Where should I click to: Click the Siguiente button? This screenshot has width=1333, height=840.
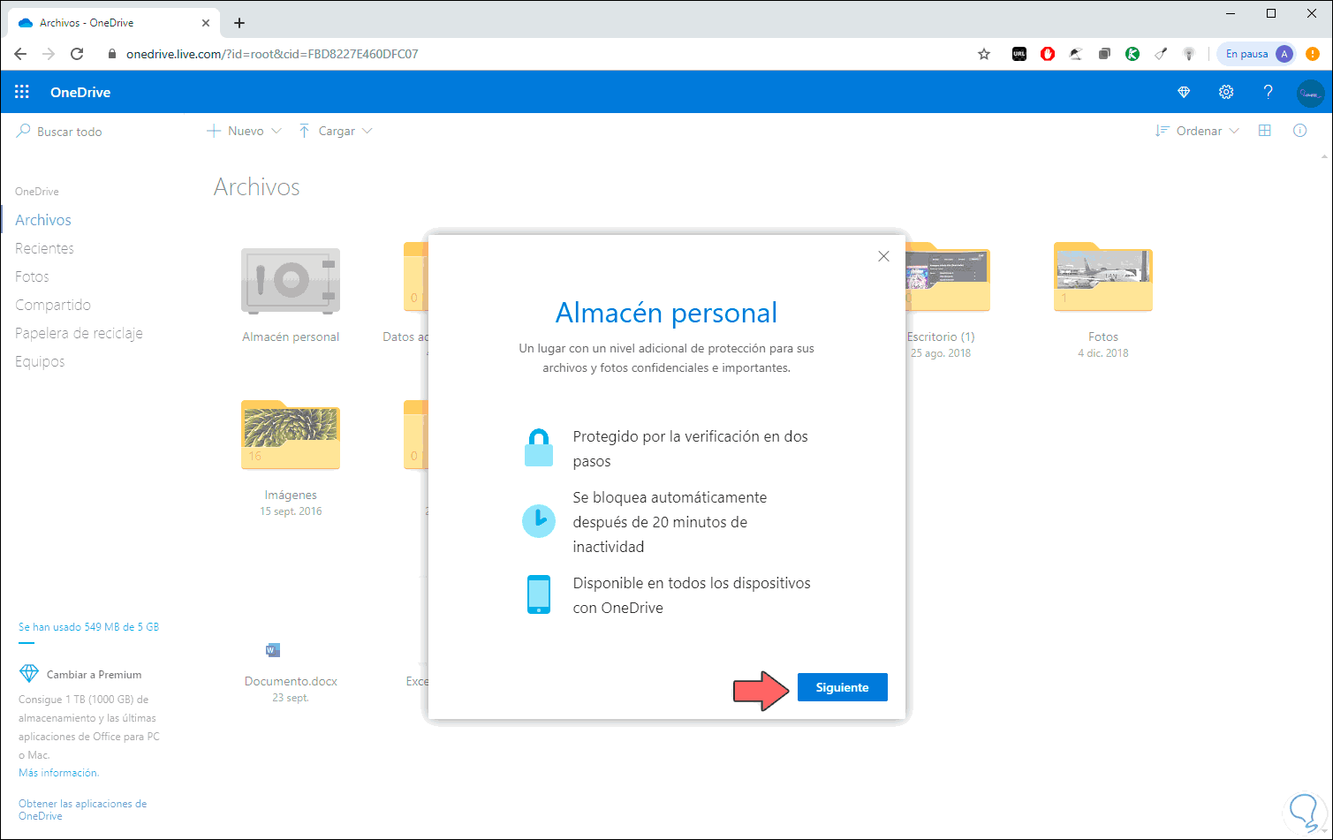pyautogui.click(x=842, y=687)
